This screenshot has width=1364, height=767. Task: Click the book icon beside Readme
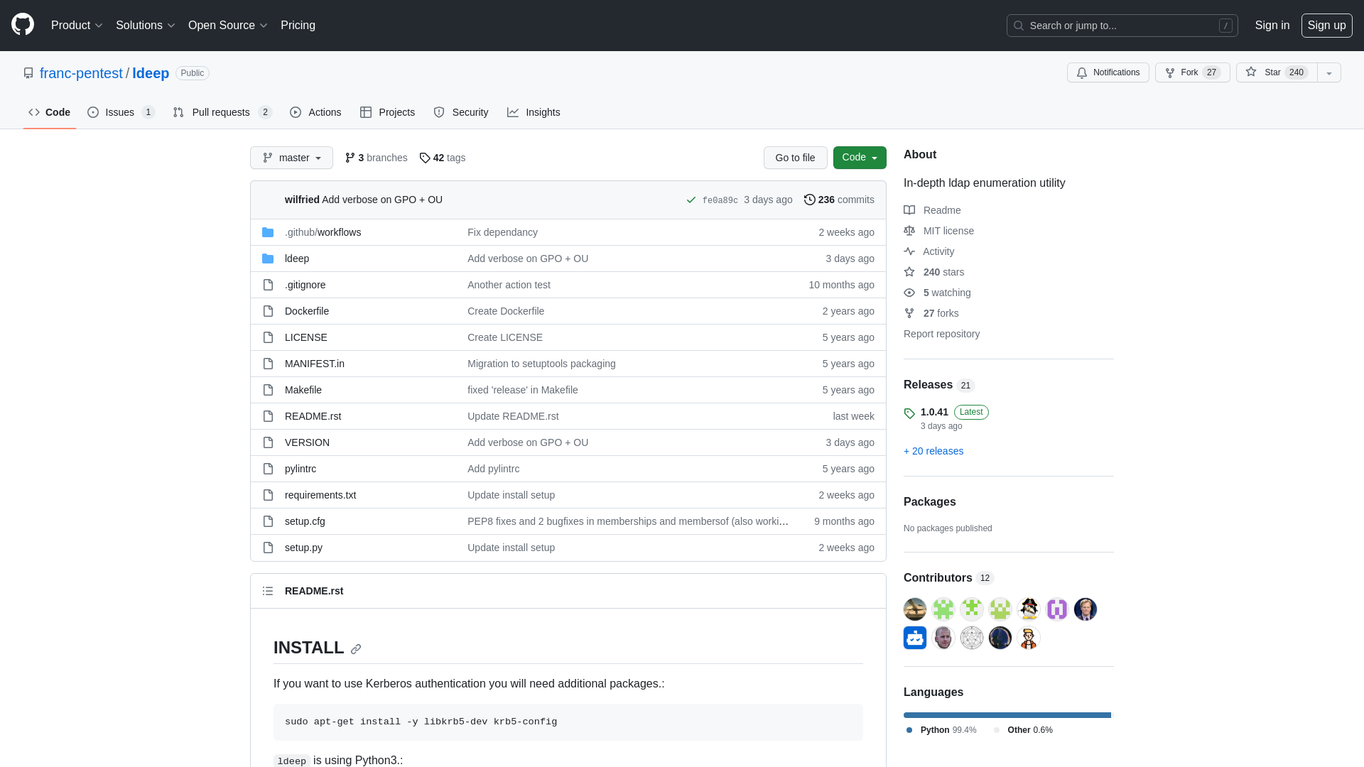pyautogui.click(x=909, y=210)
